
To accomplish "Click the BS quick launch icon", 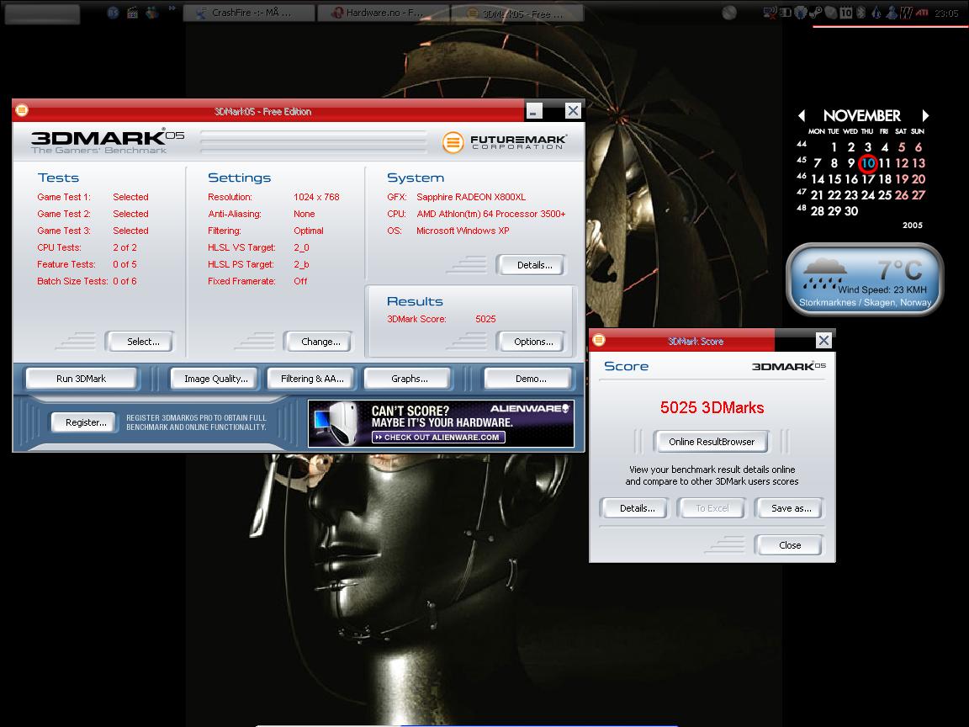I will tap(113, 12).
